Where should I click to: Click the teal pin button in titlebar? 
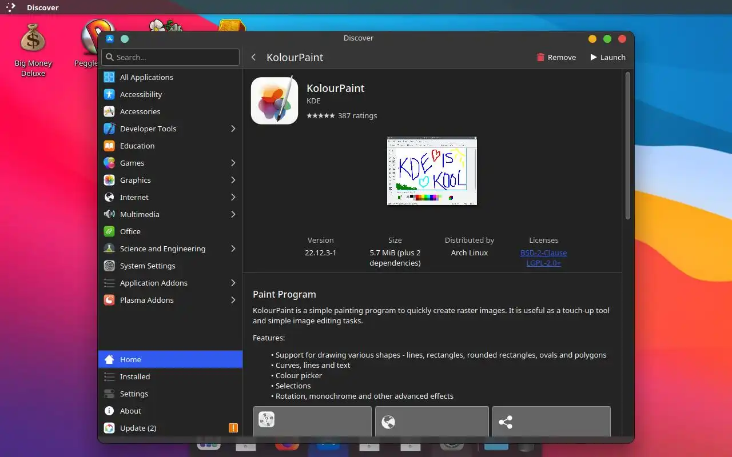pyautogui.click(x=125, y=39)
